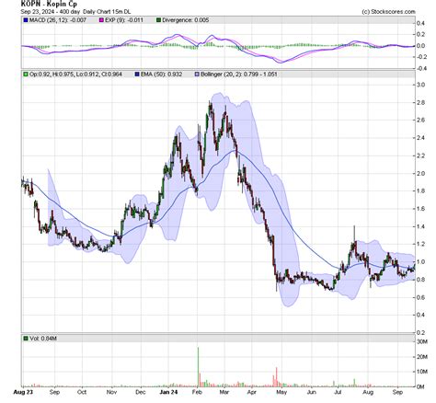Select the 'Sep 23, 2024 - 400 day' subtitle
The image size is (436, 403).
click(51, 12)
